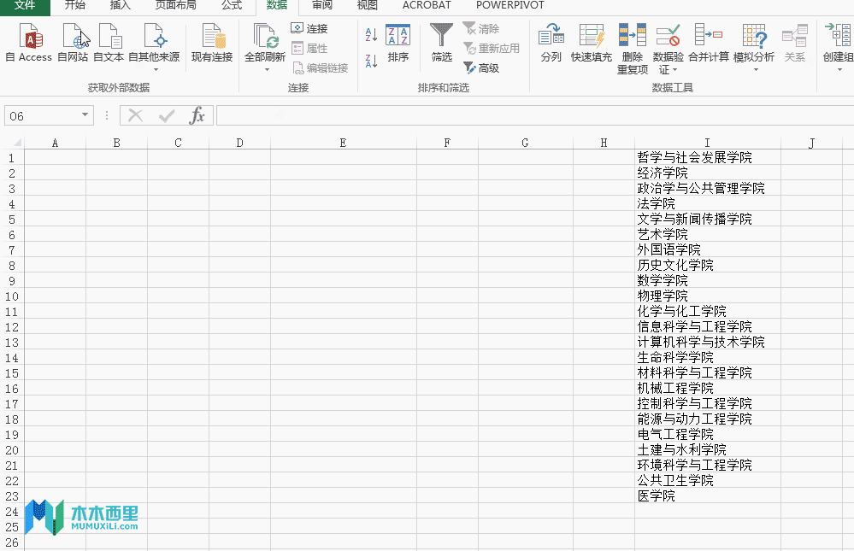Import data from text file 自文本
854x551 pixels.
(x=109, y=43)
